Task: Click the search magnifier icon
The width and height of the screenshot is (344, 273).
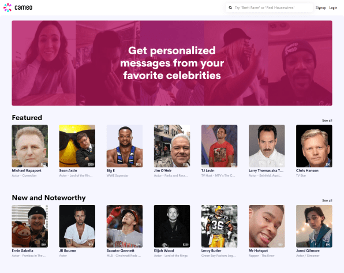Action: pyautogui.click(x=230, y=8)
